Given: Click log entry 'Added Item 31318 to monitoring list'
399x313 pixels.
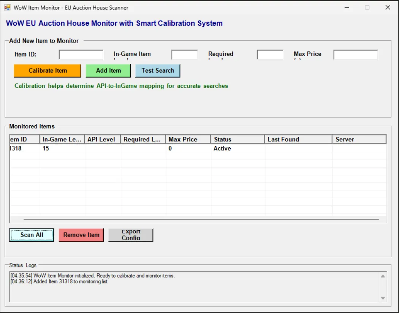Looking at the screenshot, I should coord(59,281).
